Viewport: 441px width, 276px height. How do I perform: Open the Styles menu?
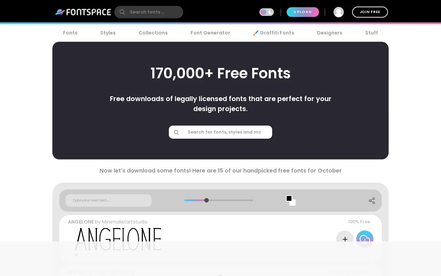108,33
